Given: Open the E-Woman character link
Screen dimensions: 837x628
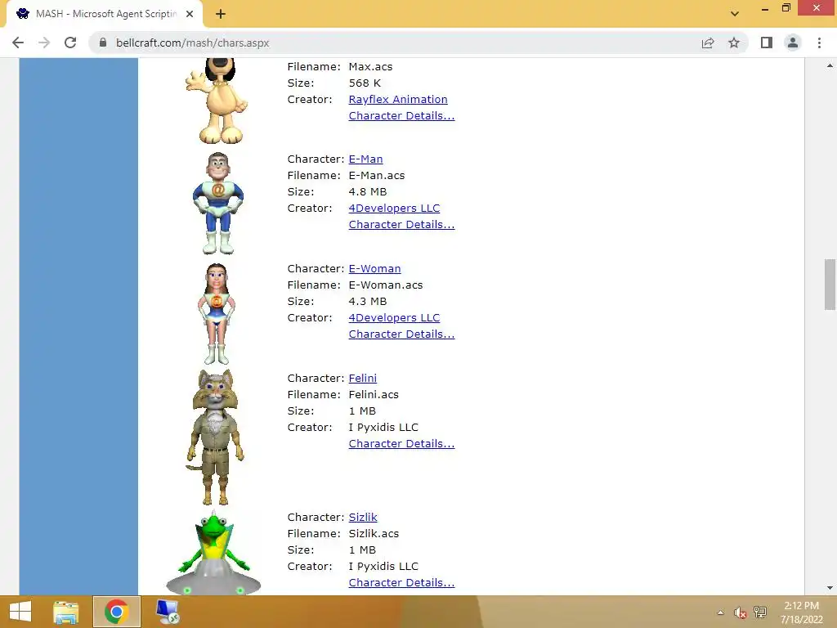Looking at the screenshot, I should (374, 268).
